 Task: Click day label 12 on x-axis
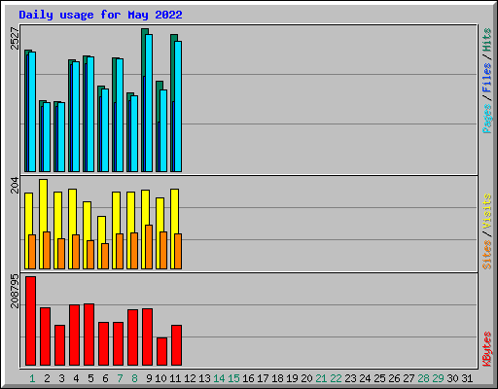(190, 378)
